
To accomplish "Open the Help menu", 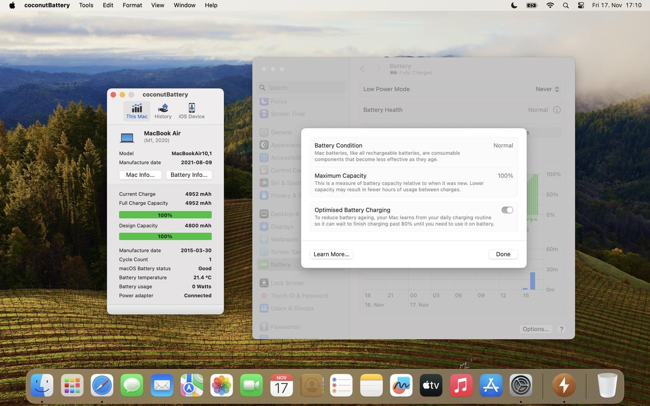I will click(211, 5).
